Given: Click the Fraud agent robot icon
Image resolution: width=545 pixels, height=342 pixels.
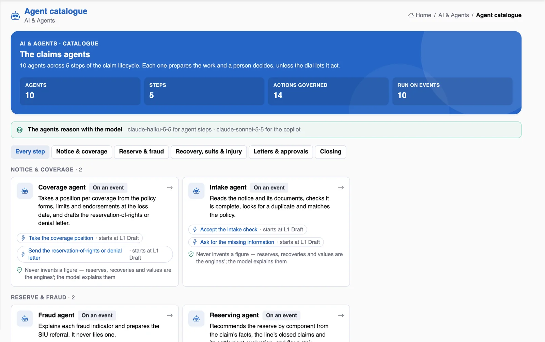Looking at the screenshot, I should click(x=25, y=319).
